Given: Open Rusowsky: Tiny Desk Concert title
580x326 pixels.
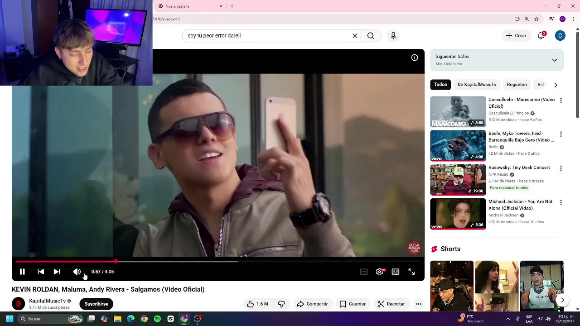Looking at the screenshot, I should pos(519,168).
